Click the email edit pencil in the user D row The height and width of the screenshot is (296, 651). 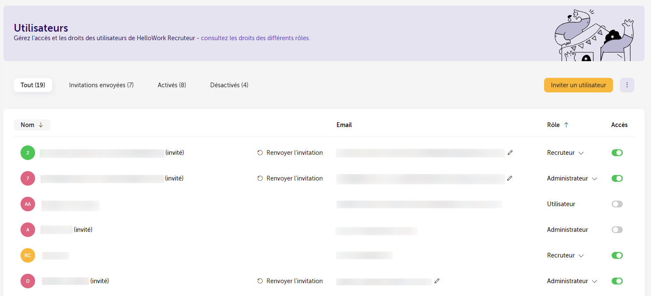[437, 281]
